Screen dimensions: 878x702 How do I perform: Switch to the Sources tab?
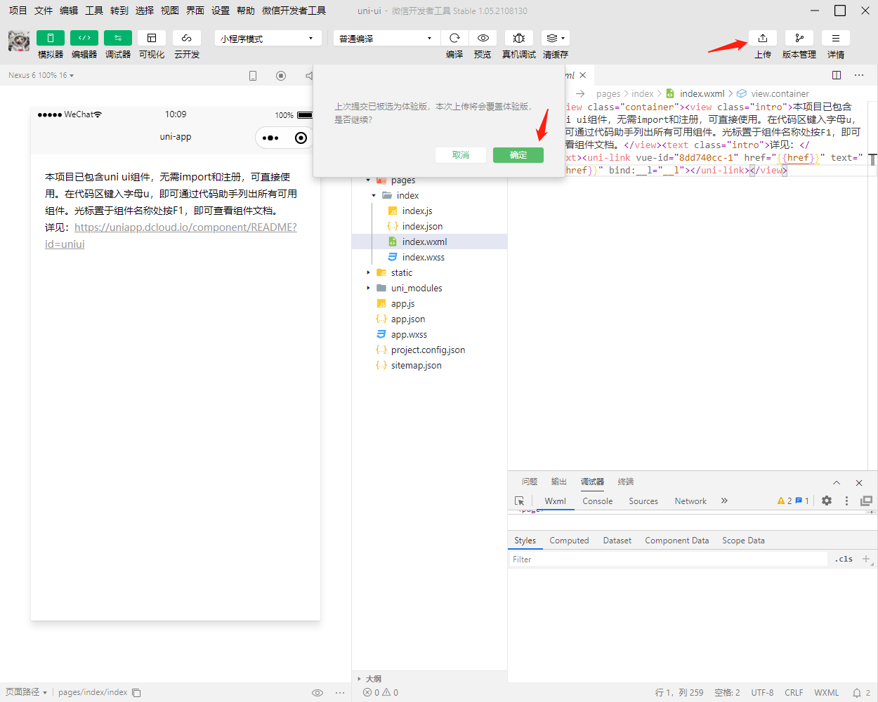643,501
